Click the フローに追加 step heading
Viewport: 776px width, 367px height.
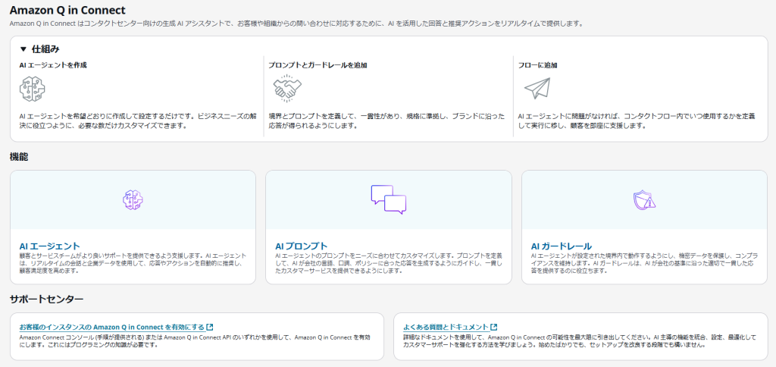pyautogui.click(x=538, y=65)
